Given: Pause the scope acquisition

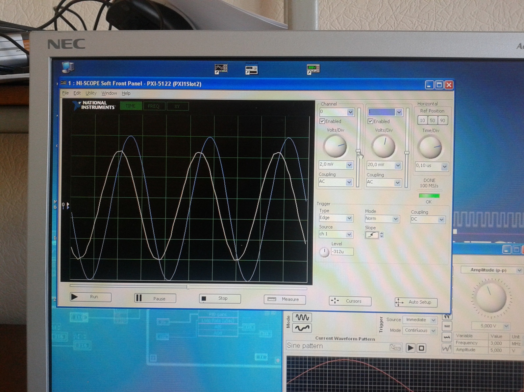Looking at the screenshot, I should tap(155, 298).
